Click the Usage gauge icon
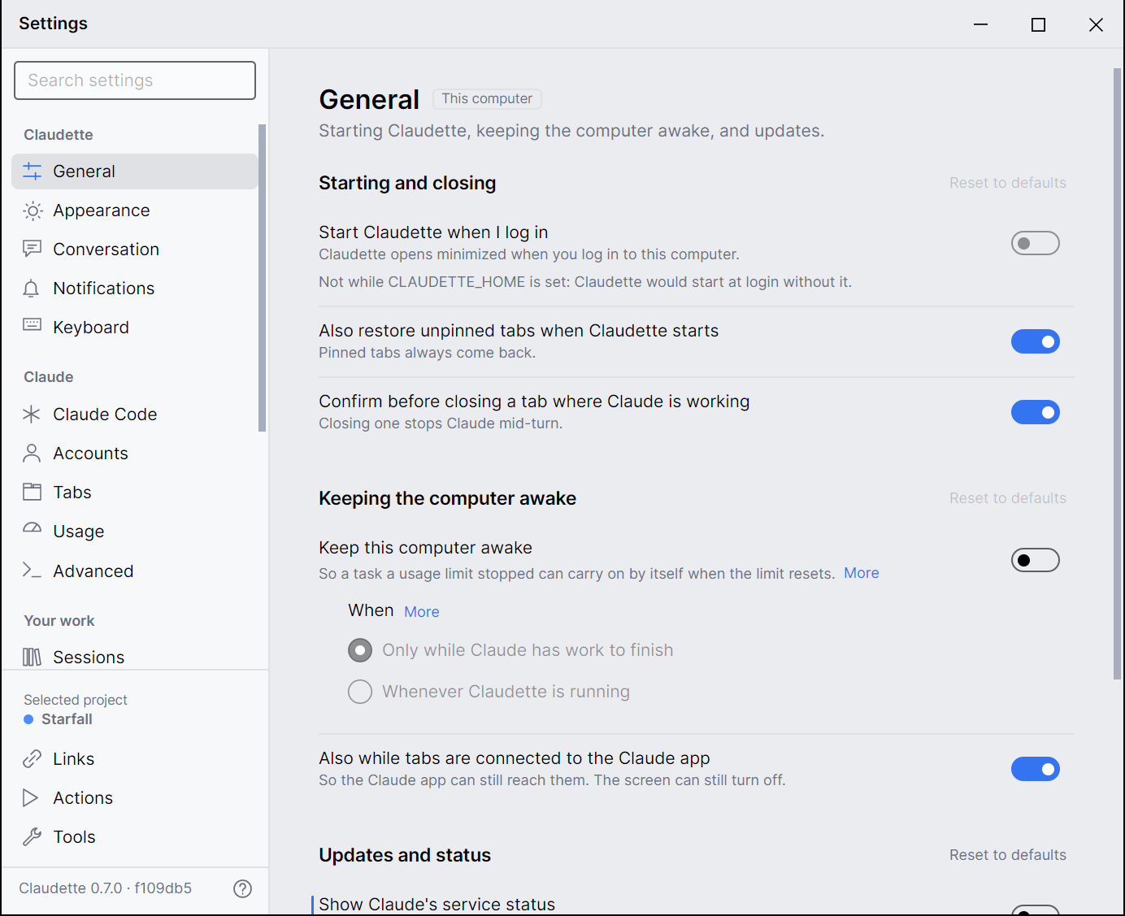1125x916 pixels. point(32,528)
